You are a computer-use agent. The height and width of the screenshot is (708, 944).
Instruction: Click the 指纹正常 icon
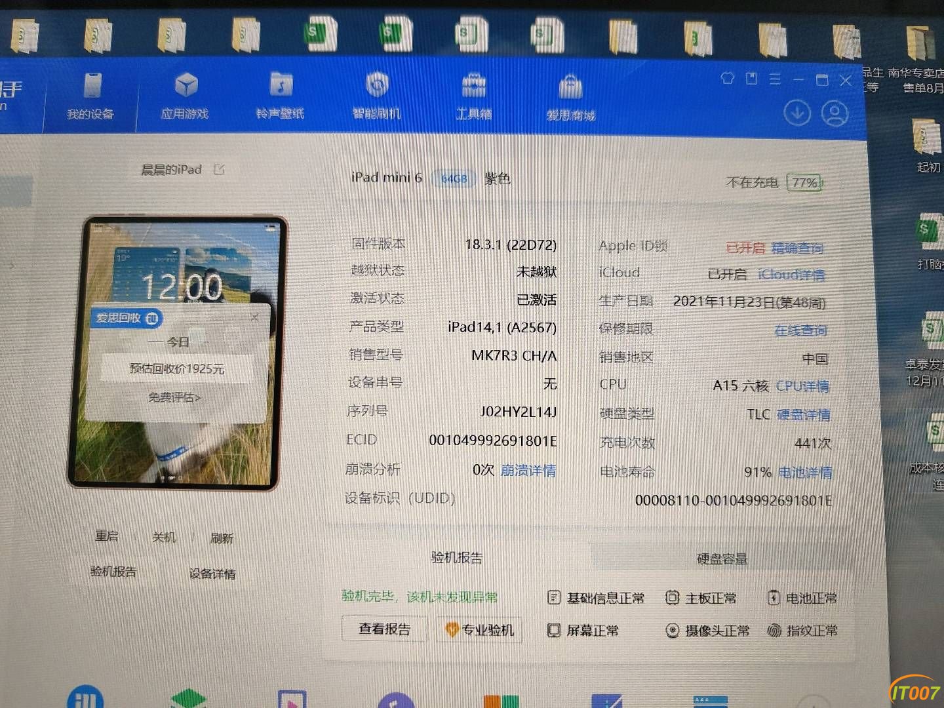click(x=774, y=631)
